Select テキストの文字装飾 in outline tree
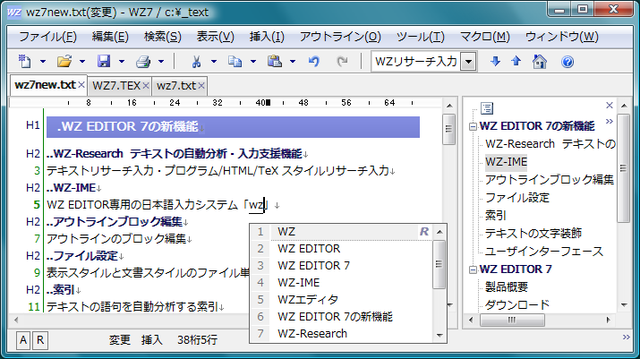The height and width of the screenshot is (359, 640). coord(533,233)
